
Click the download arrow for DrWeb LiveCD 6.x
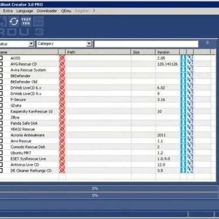click(x=183, y=88)
